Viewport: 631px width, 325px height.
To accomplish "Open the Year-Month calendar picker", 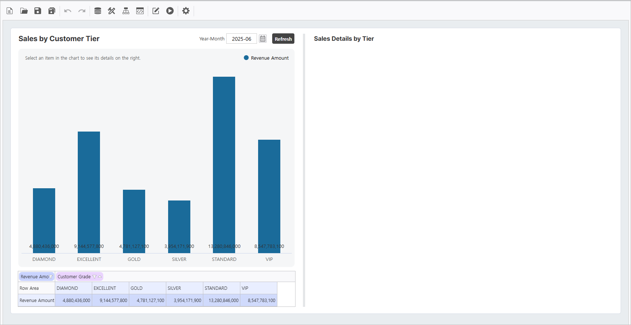I will point(263,39).
